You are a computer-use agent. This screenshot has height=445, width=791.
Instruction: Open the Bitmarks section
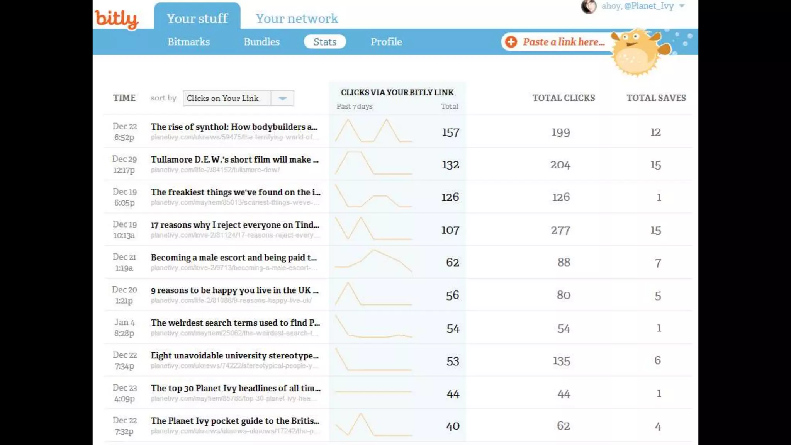click(188, 42)
